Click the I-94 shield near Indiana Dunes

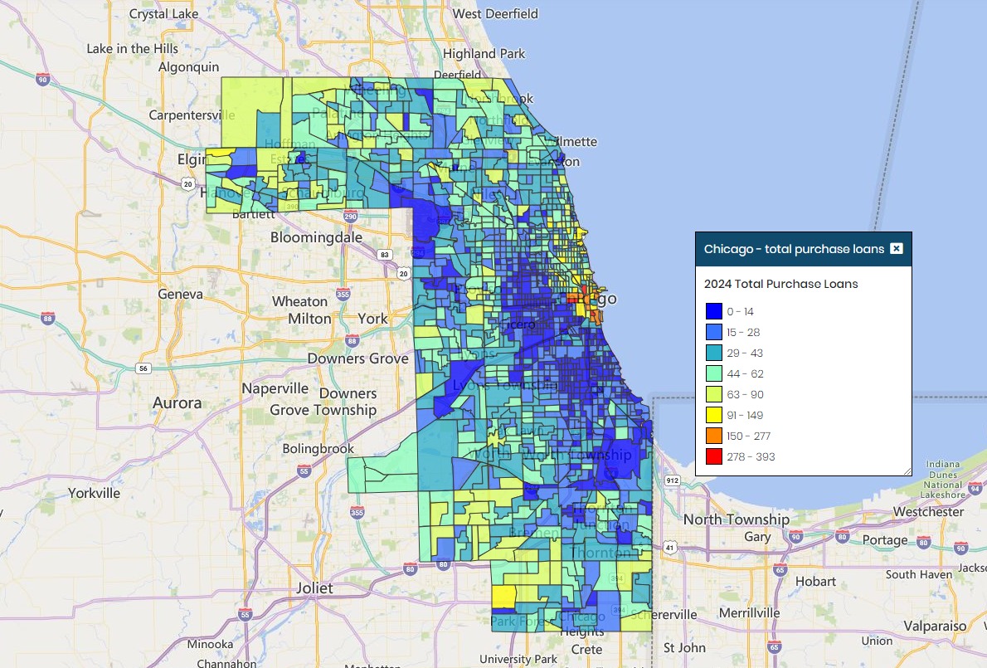(975, 488)
